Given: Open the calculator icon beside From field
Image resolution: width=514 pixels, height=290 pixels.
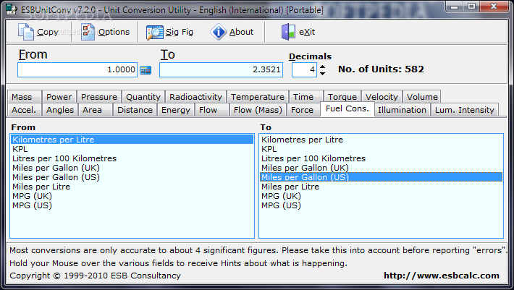Looking at the screenshot, I should (146, 70).
